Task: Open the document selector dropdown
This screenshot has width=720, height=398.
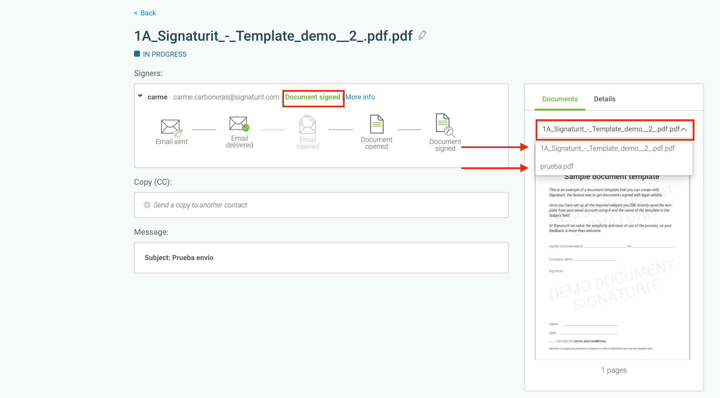Action: (x=614, y=129)
